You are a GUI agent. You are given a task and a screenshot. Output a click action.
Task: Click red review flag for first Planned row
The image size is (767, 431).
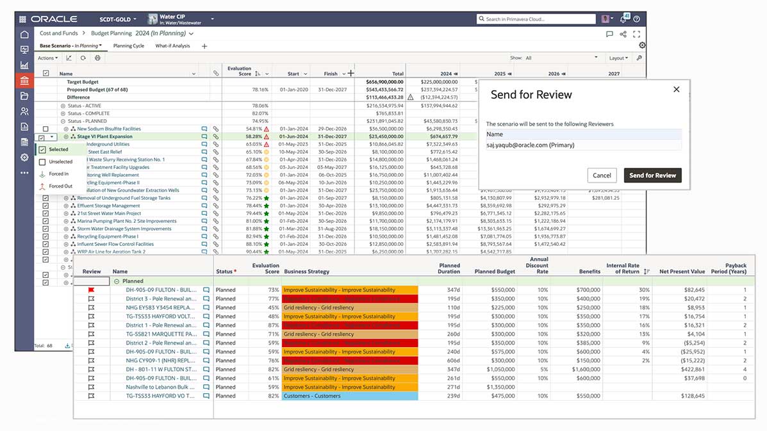tap(91, 290)
